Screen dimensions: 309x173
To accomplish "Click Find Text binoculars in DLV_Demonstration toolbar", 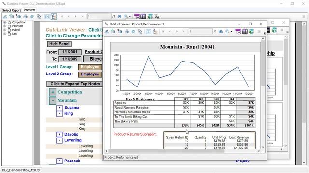I will click(120, 17).
